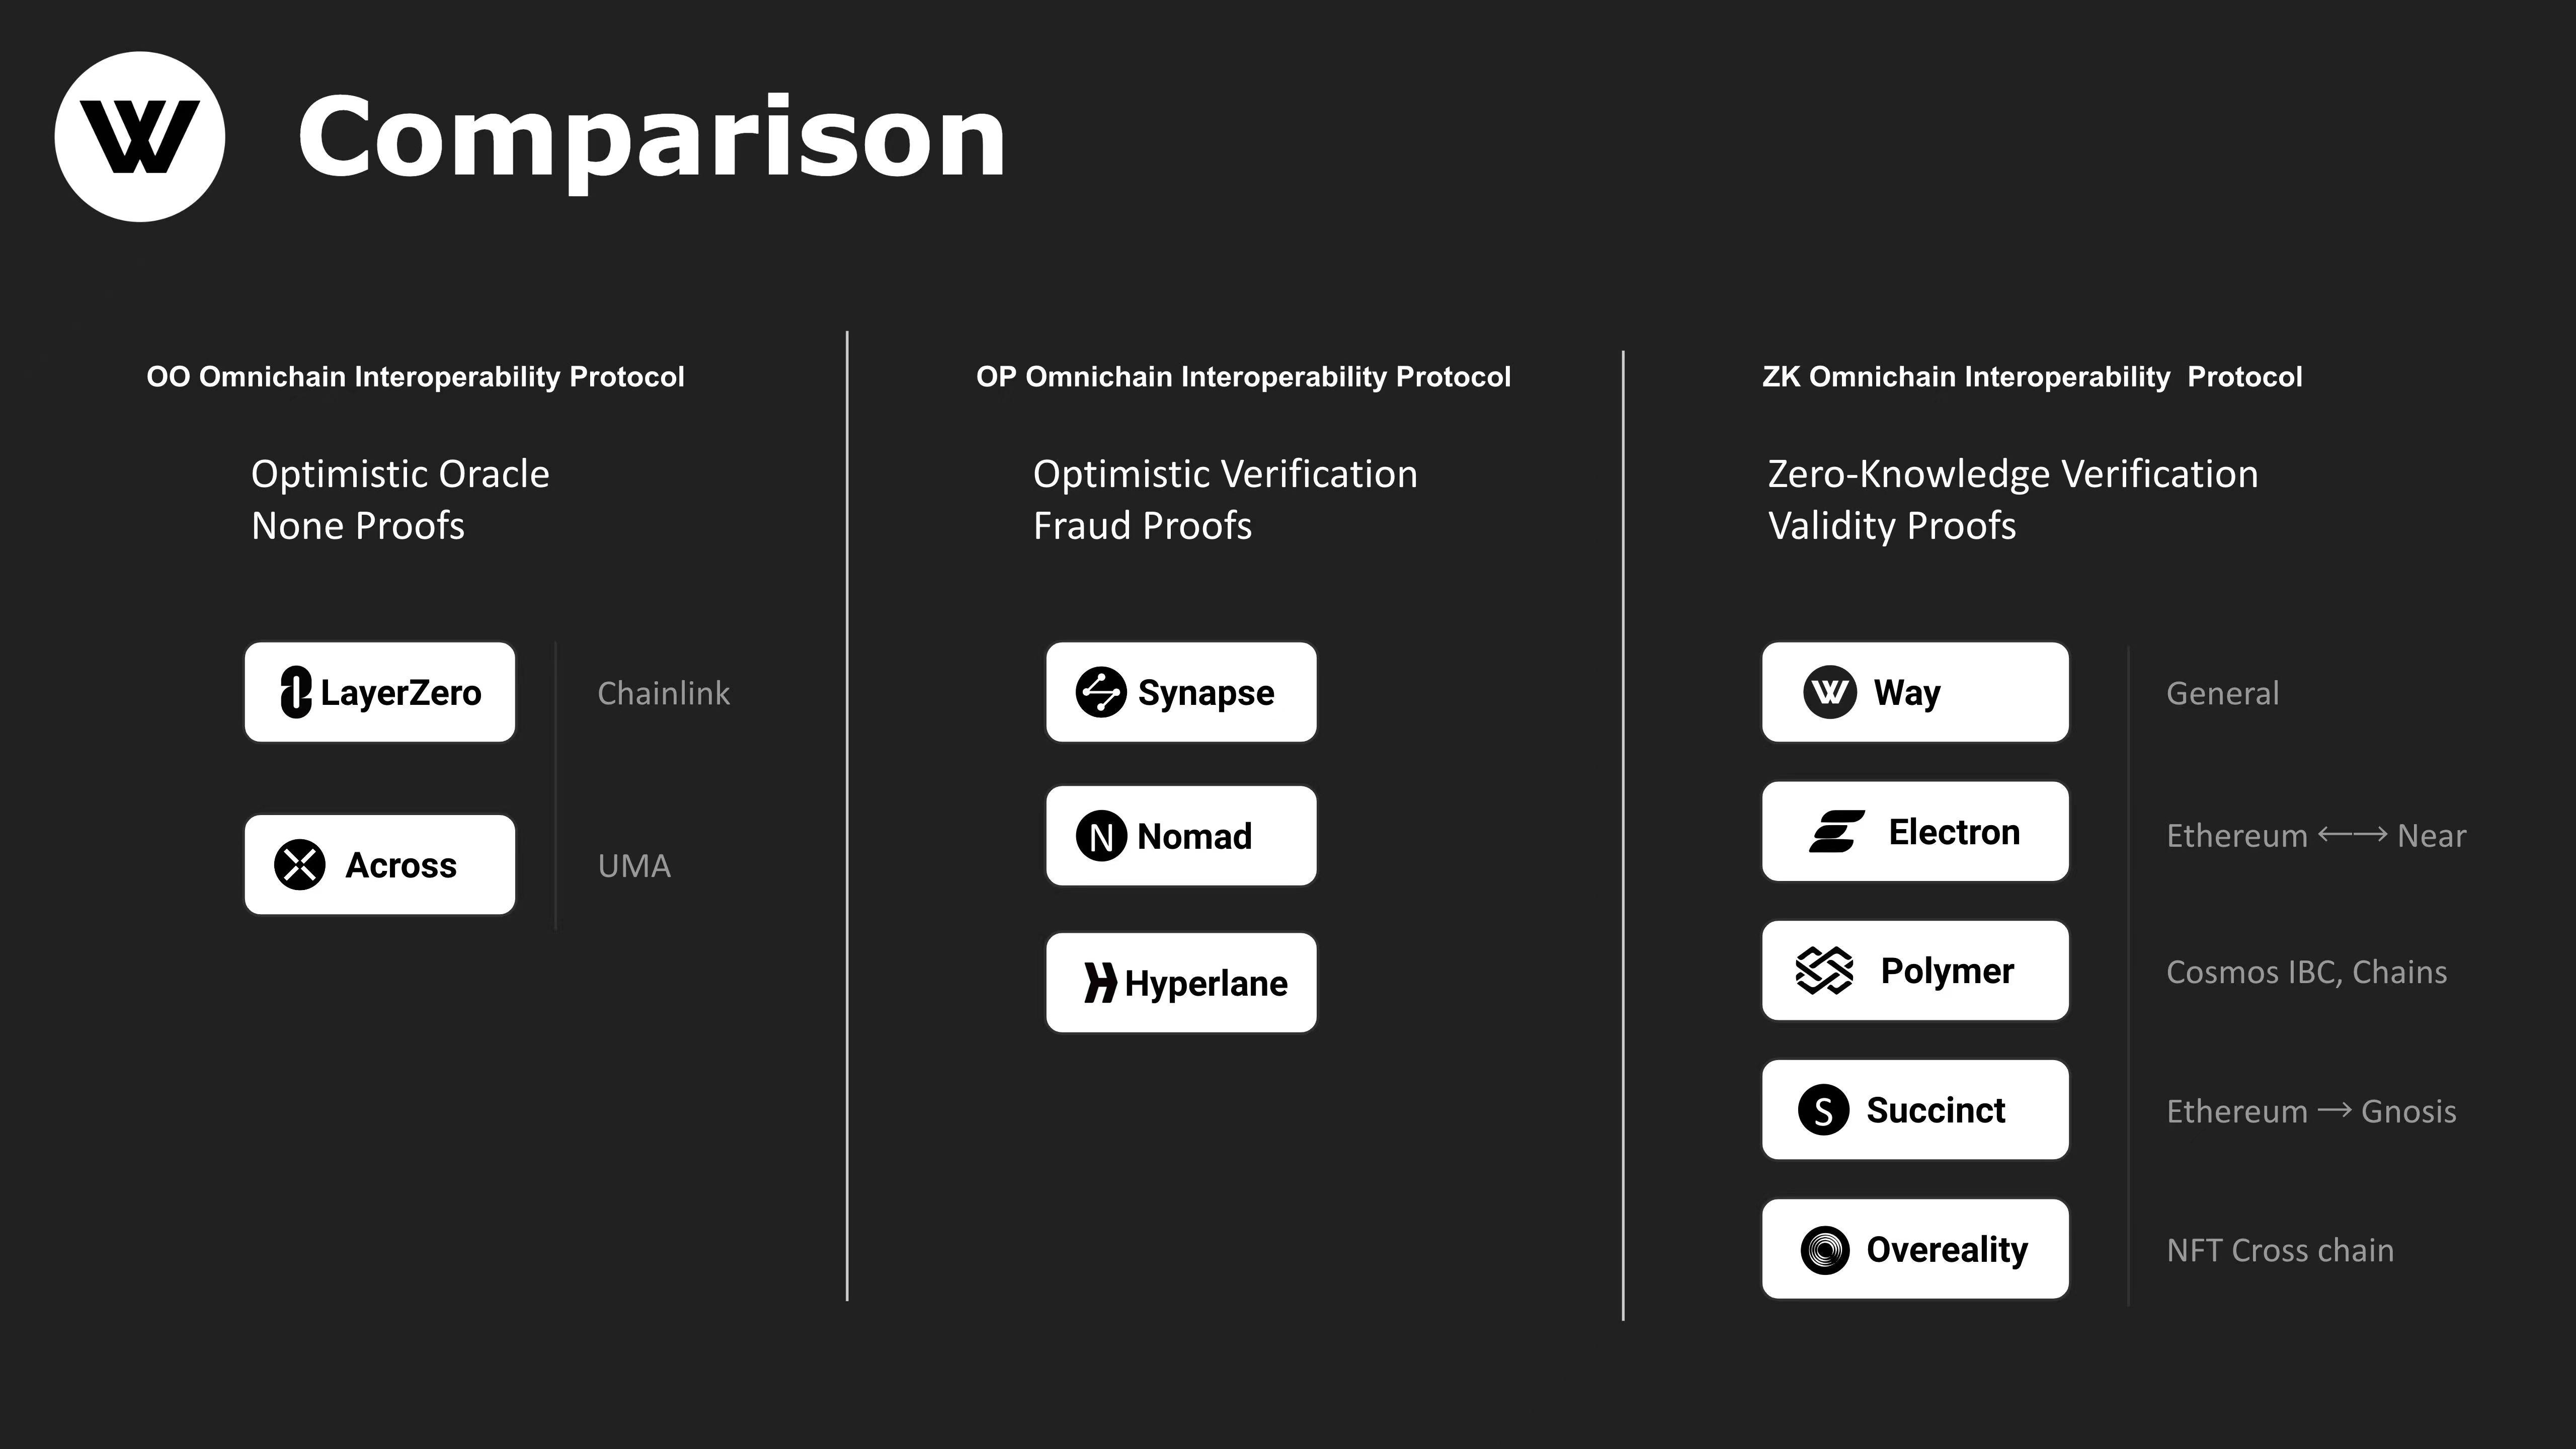Click the NFT Cross chain label

point(2280,1251)
